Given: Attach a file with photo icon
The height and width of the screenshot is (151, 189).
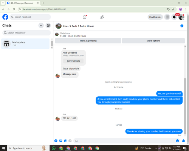Looking at the screenshot, I should coord(60,141).
